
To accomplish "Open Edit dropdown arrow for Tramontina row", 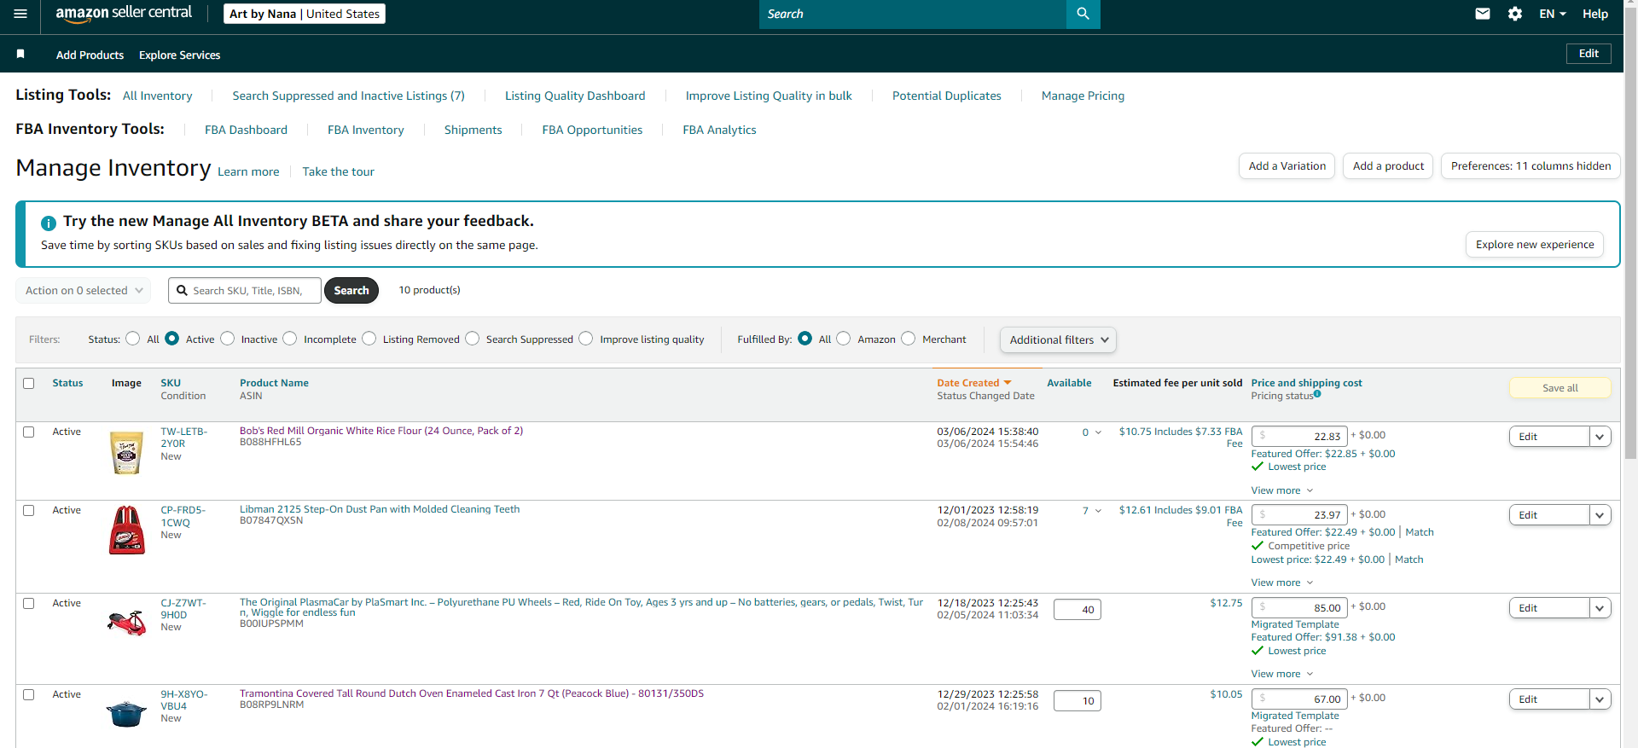I will [x=1600, y=699].
